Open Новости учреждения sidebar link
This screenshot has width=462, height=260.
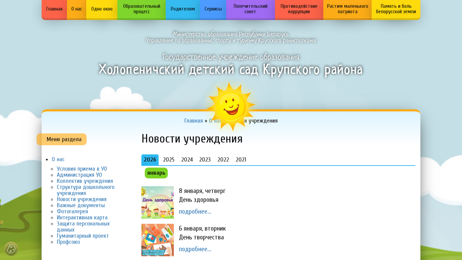point(82,199)
